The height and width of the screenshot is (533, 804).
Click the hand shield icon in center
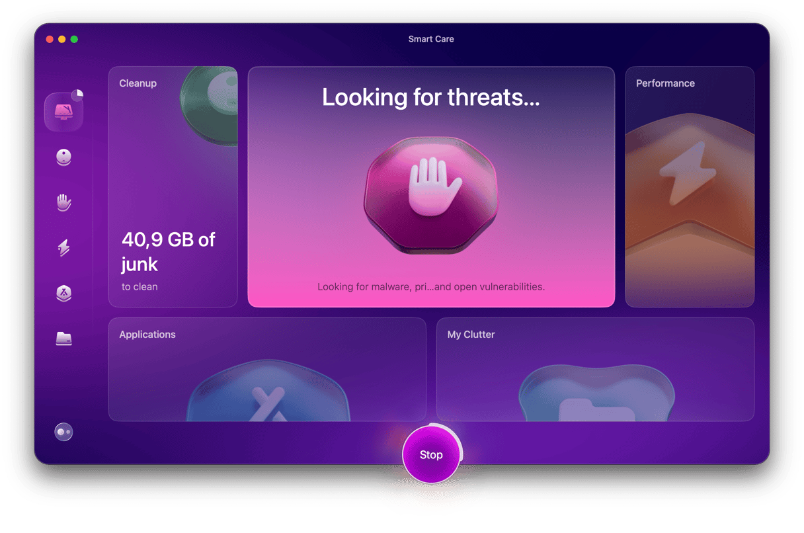click(x=431, y=194)
